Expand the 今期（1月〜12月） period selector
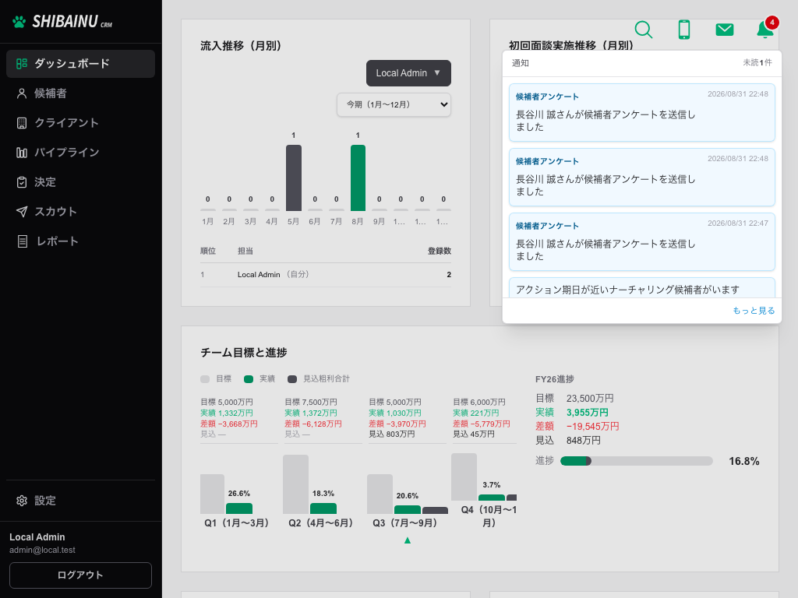The height and width of the screenshot is (598, 798). pos(394,105)
